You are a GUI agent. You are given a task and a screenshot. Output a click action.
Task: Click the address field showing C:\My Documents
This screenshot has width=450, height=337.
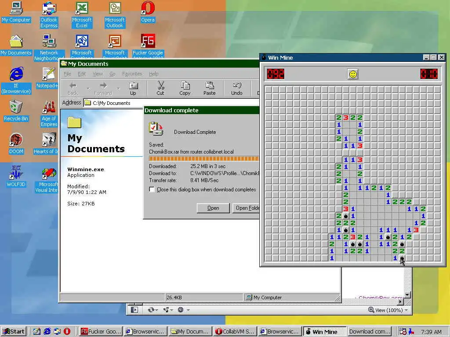pos(172,103)
